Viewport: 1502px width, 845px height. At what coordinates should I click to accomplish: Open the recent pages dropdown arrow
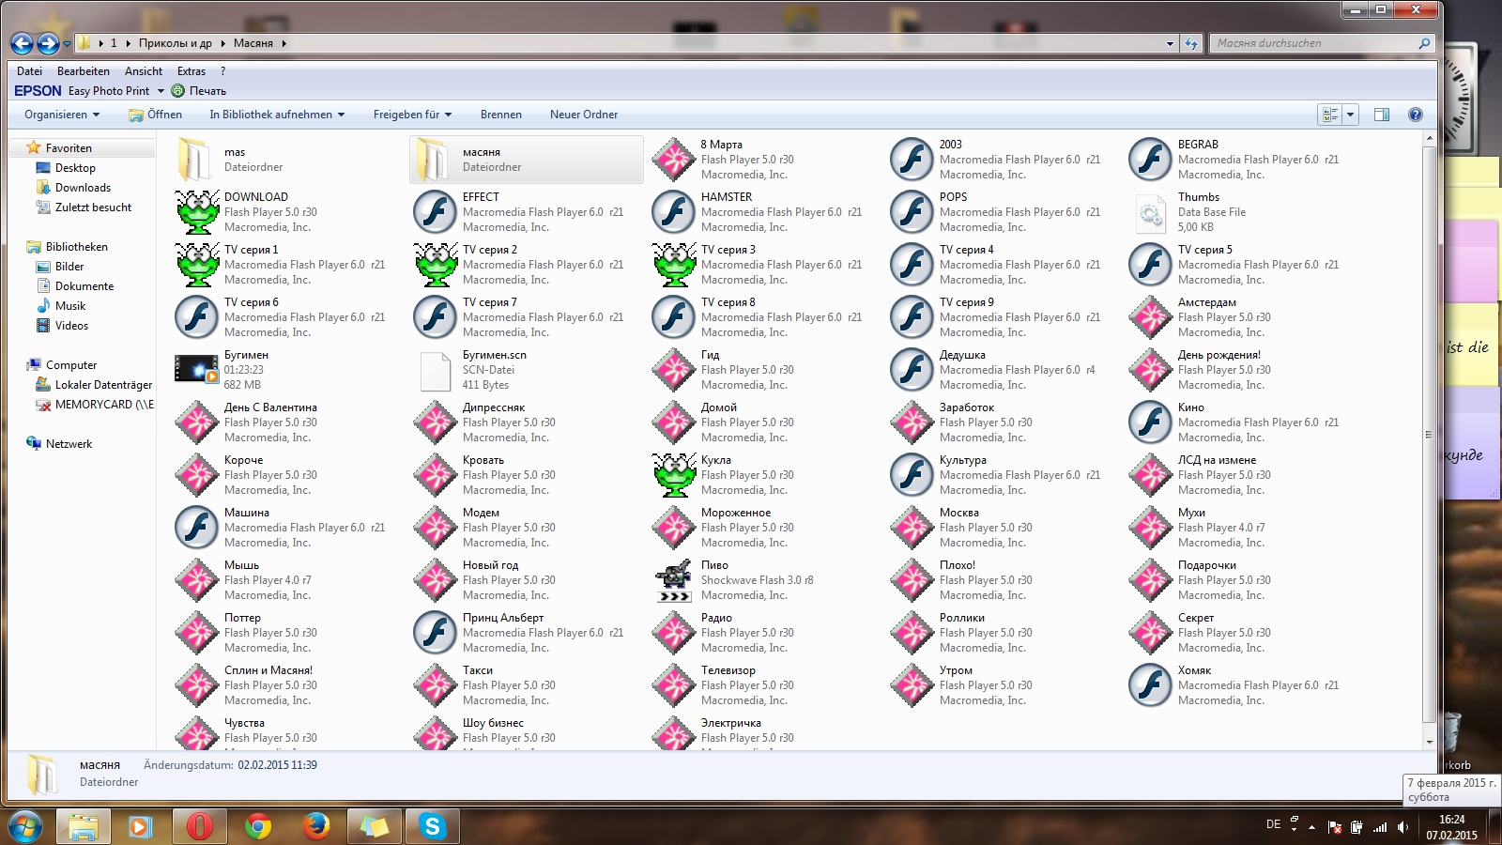pos(67,43)
